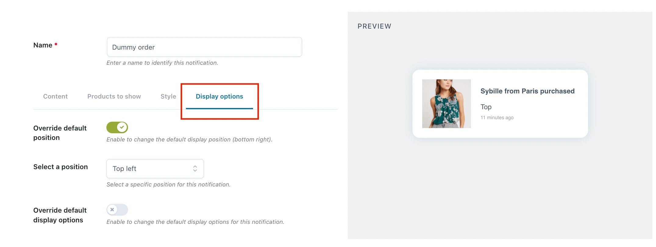The width and height of the screenshot is (656, 247).
Task: Click the up-down chevron icon in position select
Action: 195,169
